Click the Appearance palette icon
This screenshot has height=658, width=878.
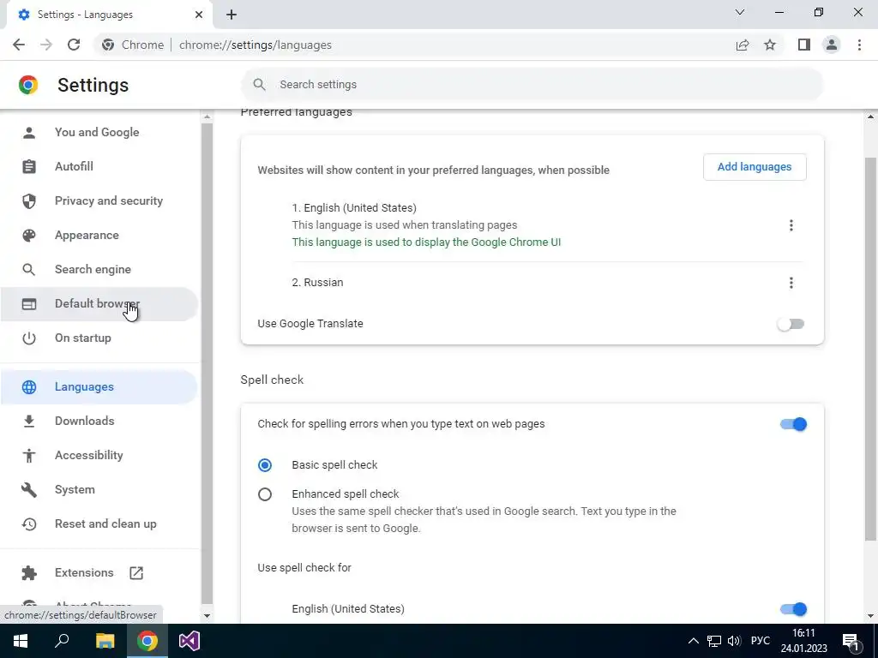click(28, 235)
